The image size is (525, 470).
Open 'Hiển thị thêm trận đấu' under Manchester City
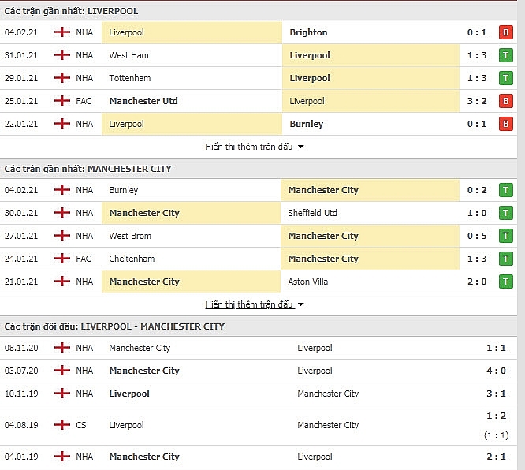[x=249, y=304]
